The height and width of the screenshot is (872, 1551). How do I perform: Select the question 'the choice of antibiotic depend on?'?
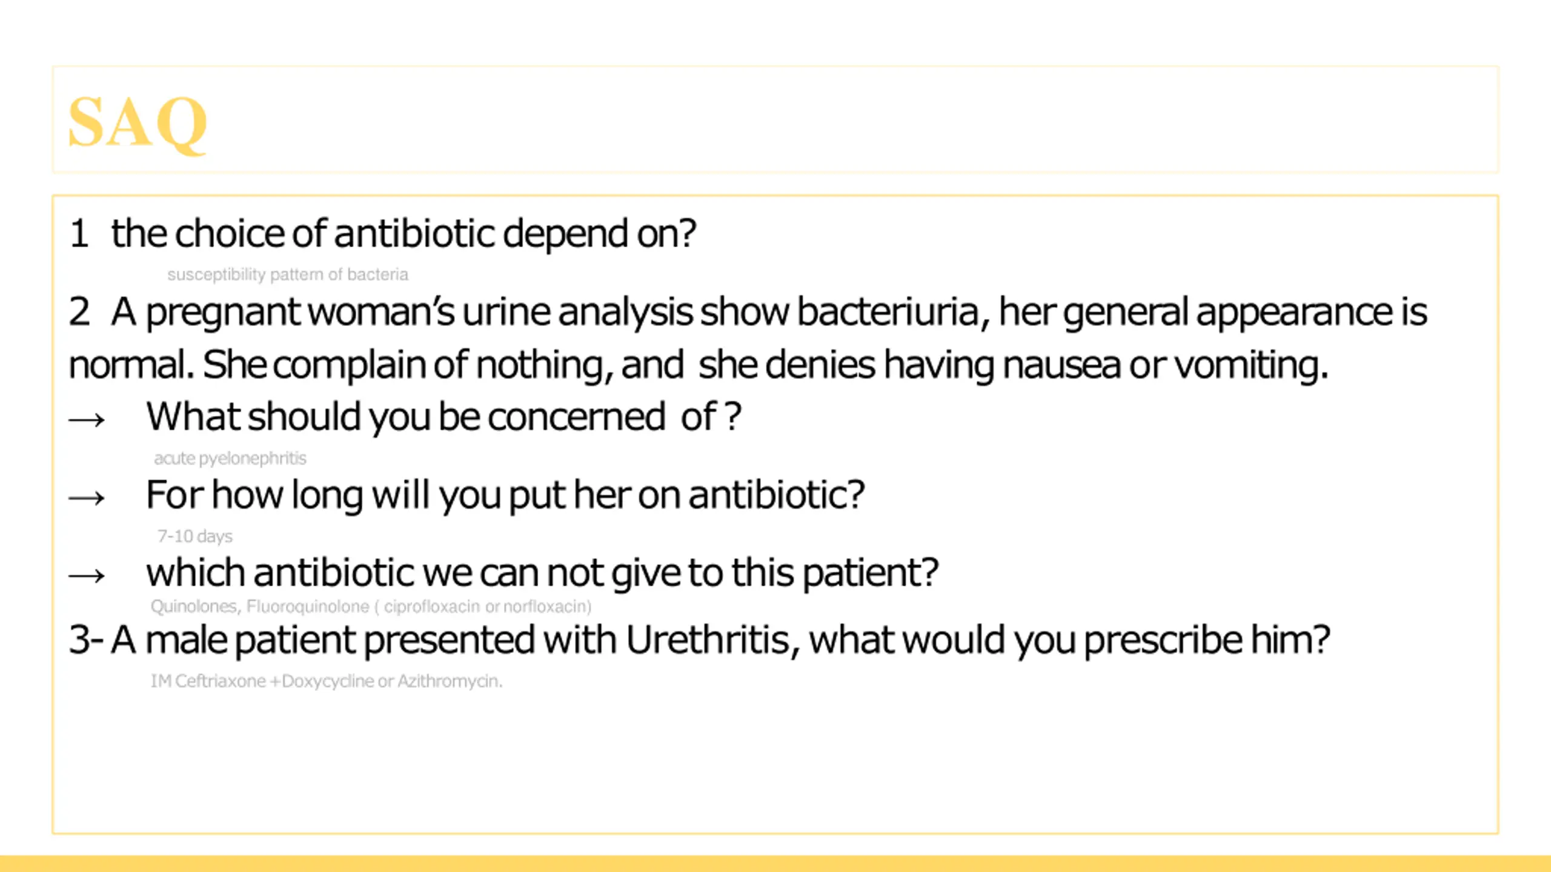(x=404, y=234)
